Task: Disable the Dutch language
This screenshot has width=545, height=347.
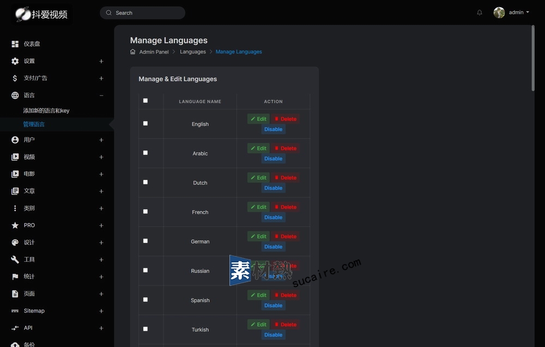Action: pos(273,188)
